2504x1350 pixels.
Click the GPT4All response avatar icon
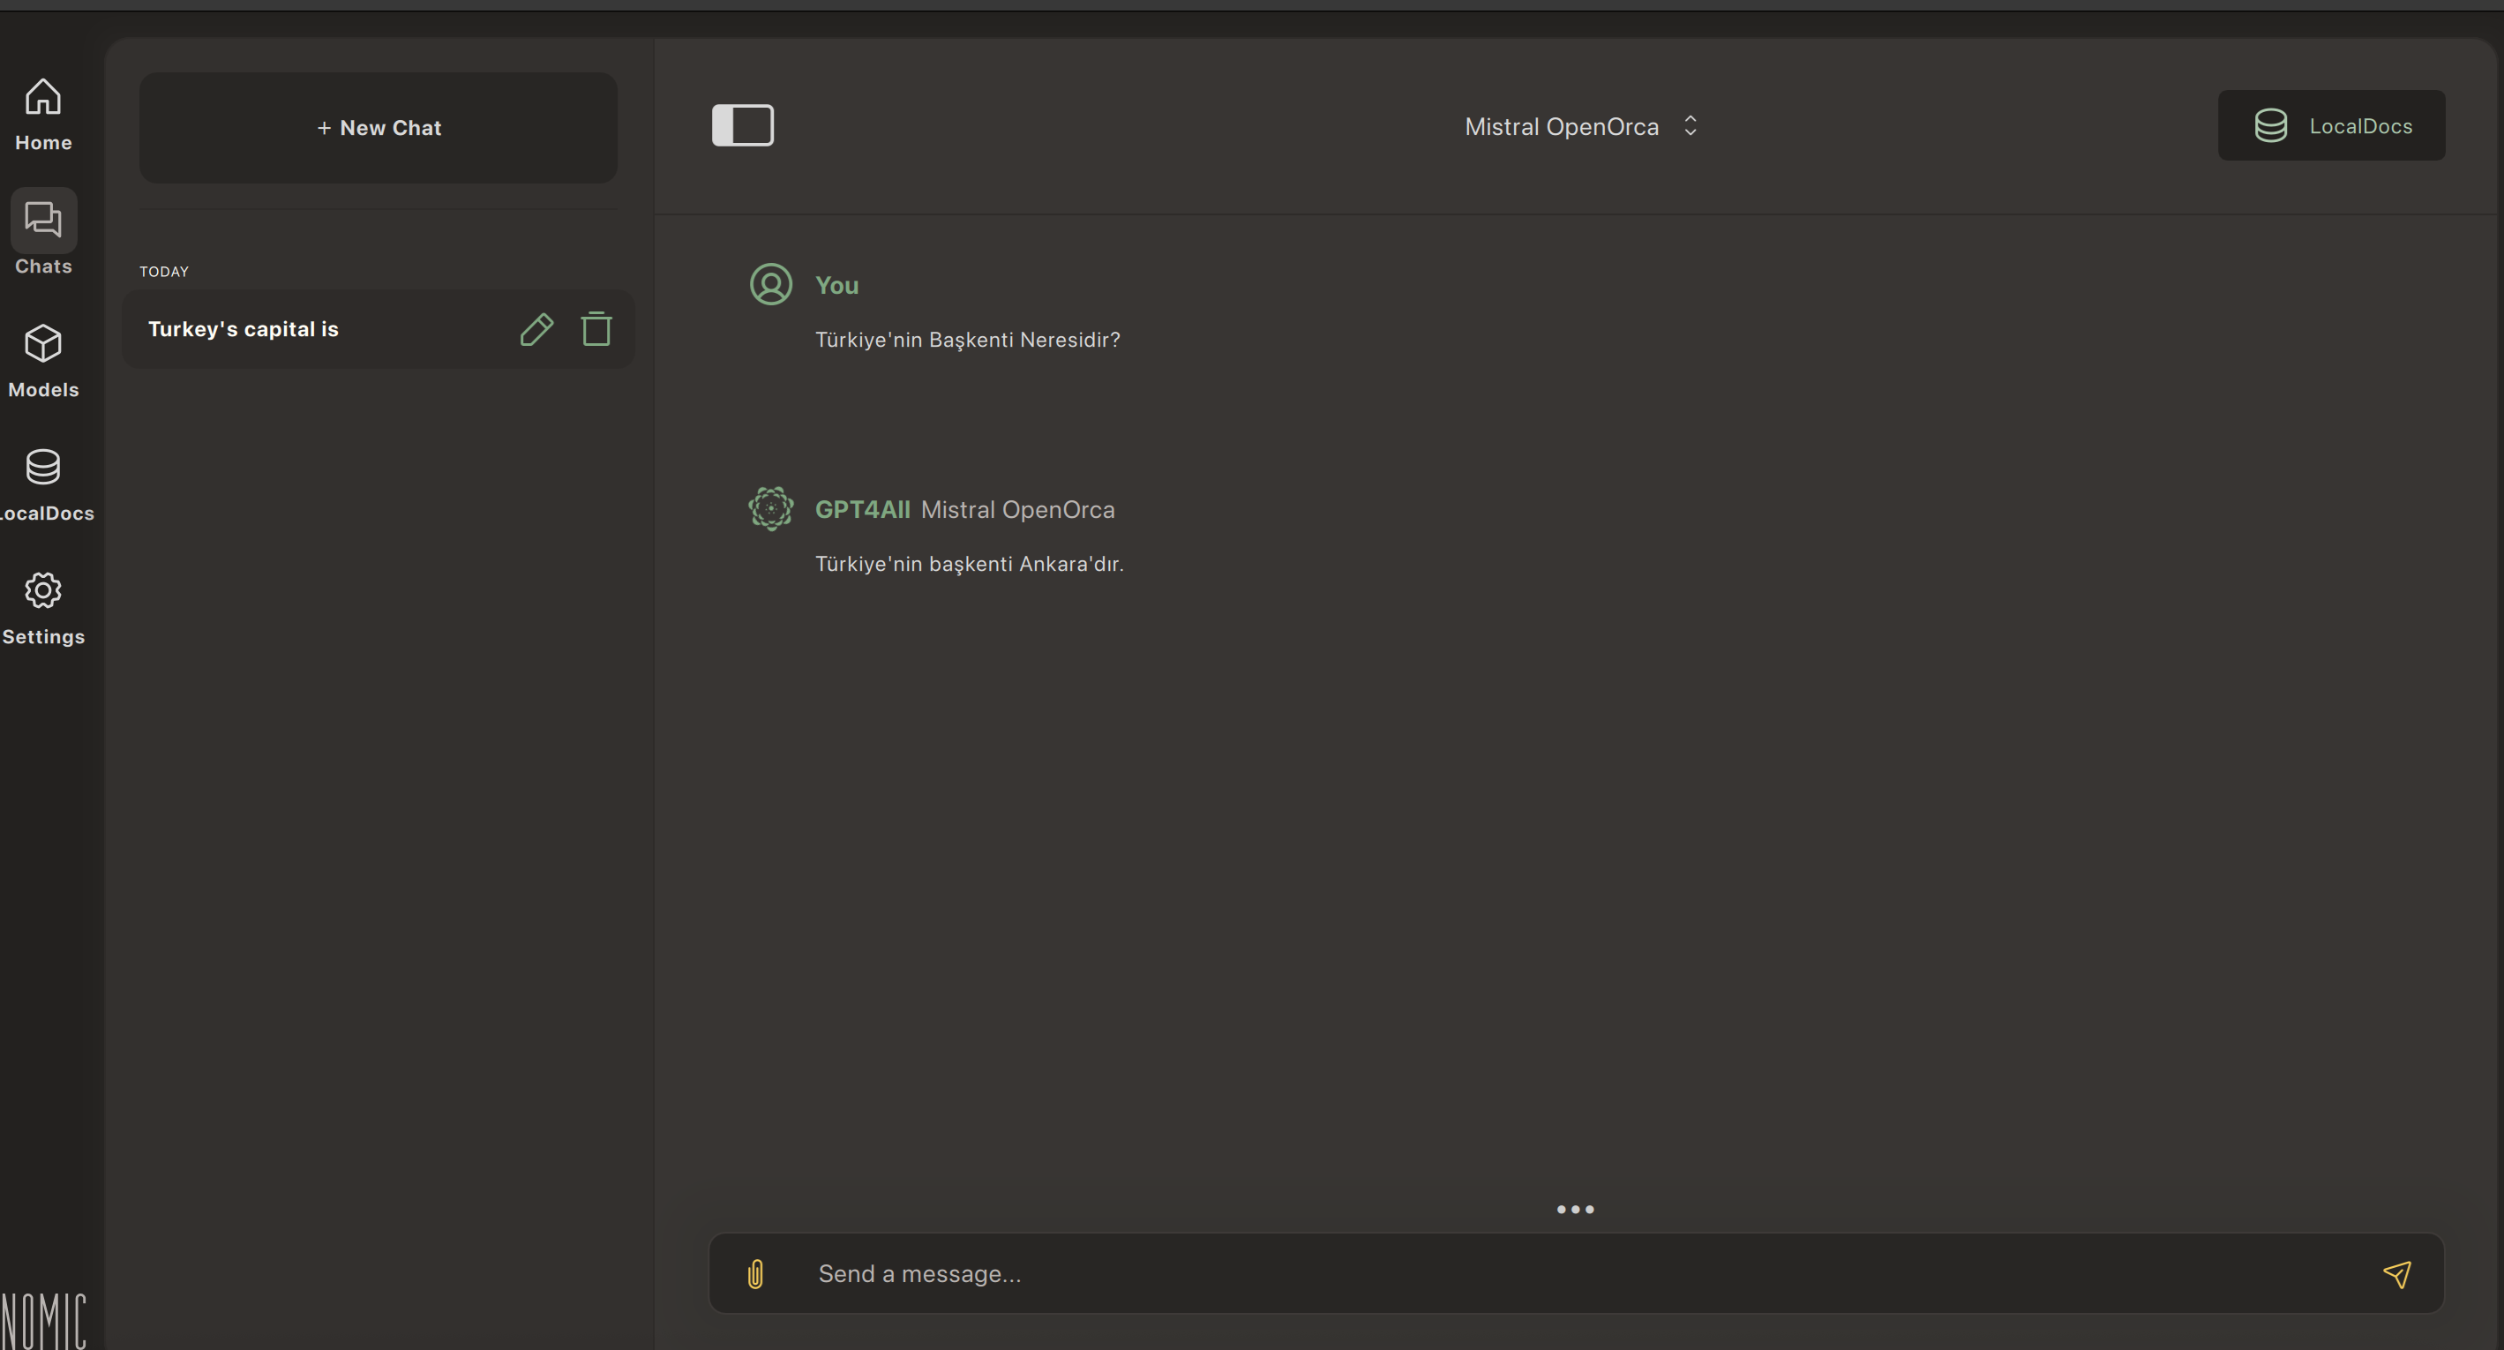[x=771, y=508]
